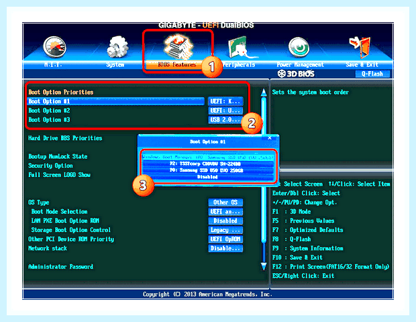Open Boot Option #2 value dropdown
Viewport: 416px width, 322px height.
[225, 110]
